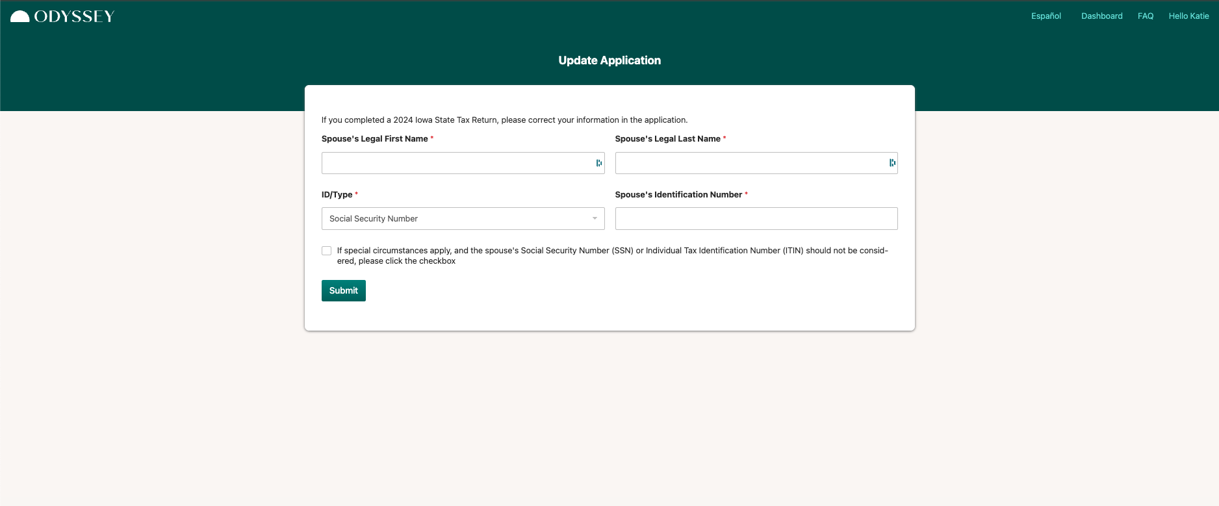Open the ID/Type Social Security Number dropdown
The height and width of the screenshot is (506, 1219).
455,219
